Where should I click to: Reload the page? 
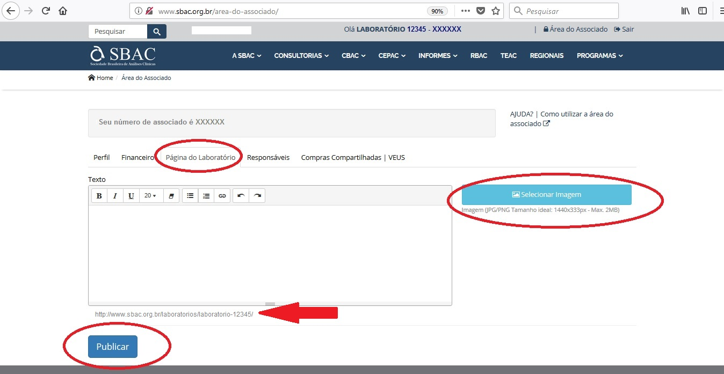46,11
